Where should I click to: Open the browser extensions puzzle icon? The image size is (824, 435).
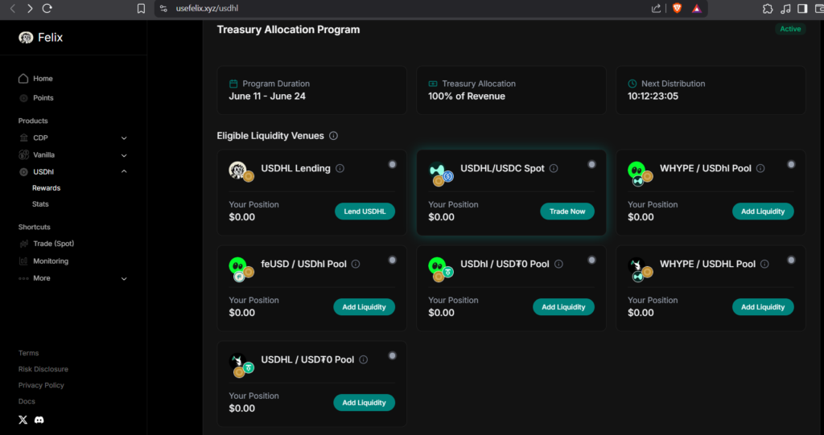pyautogui.click(x=767, y=8)
